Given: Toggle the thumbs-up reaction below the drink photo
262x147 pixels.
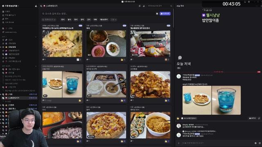Looking at the screenshot, I should click(x=178, y=118).
